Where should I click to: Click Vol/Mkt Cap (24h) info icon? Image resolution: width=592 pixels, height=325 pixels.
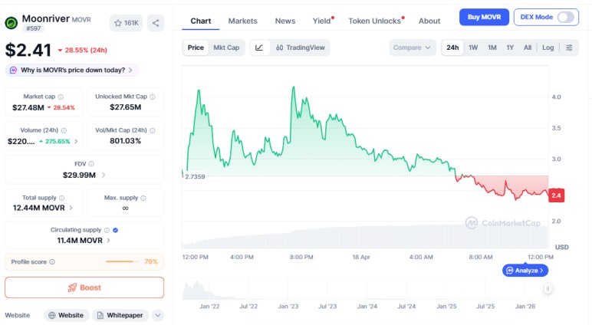point(153,130)
